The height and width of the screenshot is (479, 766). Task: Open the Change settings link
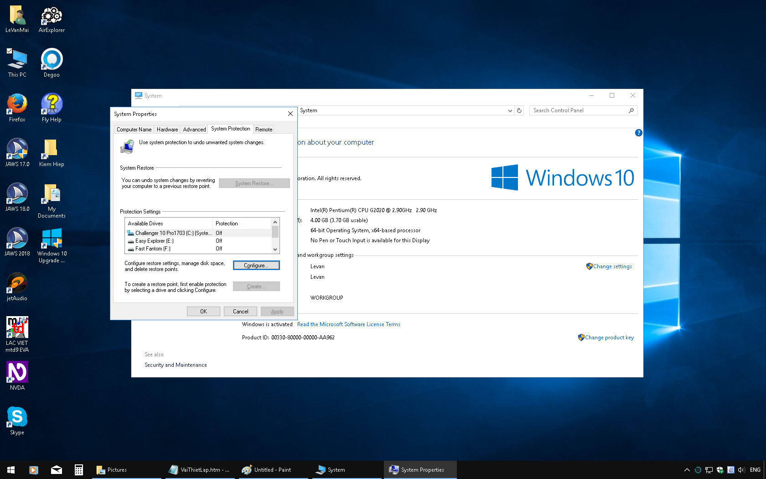click(x=612, y=266)
